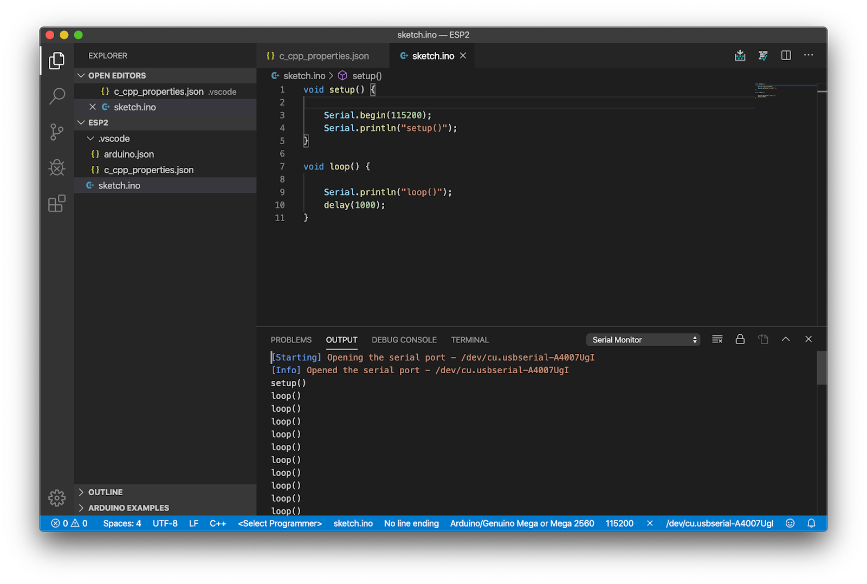The width and height of the screenshot is (867, 584).
Task: Maximize the output panel
Action: point(786,339)
